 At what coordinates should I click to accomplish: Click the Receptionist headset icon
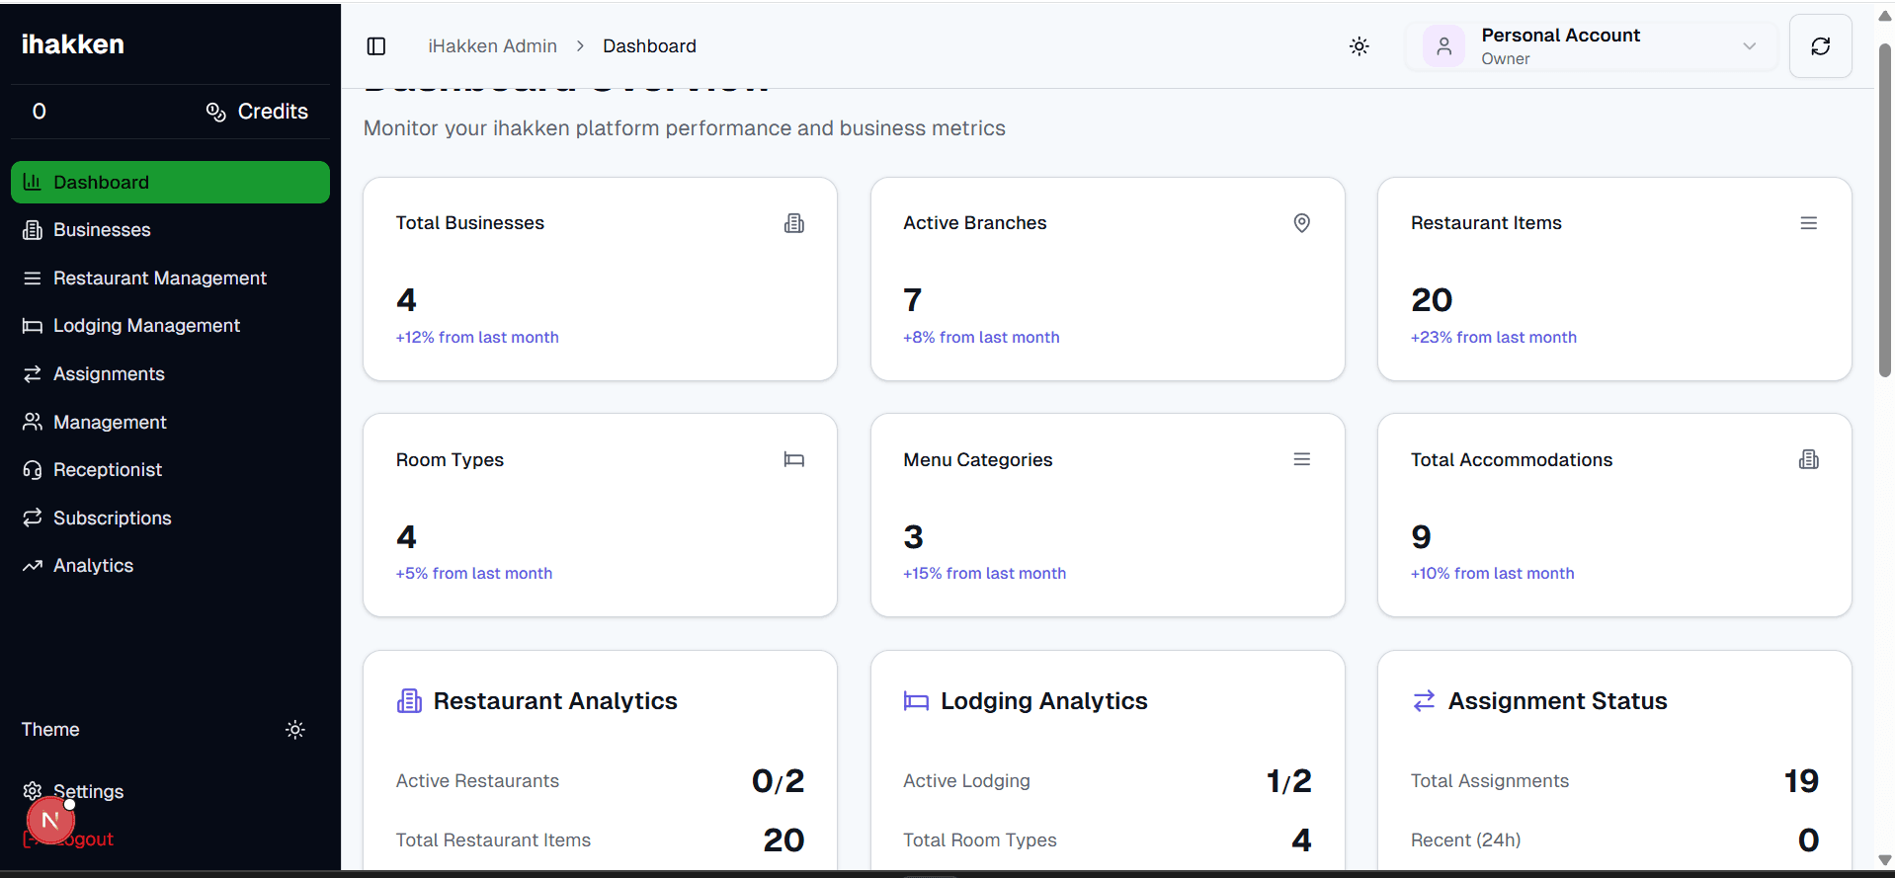coord(33,470)
